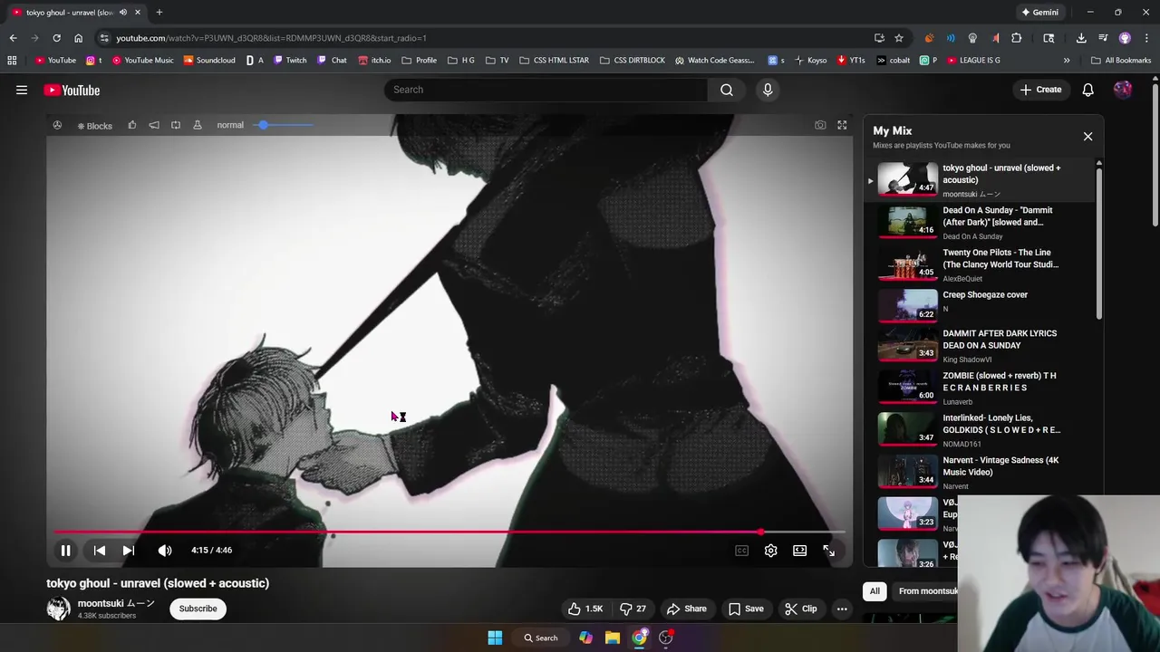This screenshot has width=1160, height=652.
Task: Bookmark this page with the star icon
Action: (x=899, y=38)
